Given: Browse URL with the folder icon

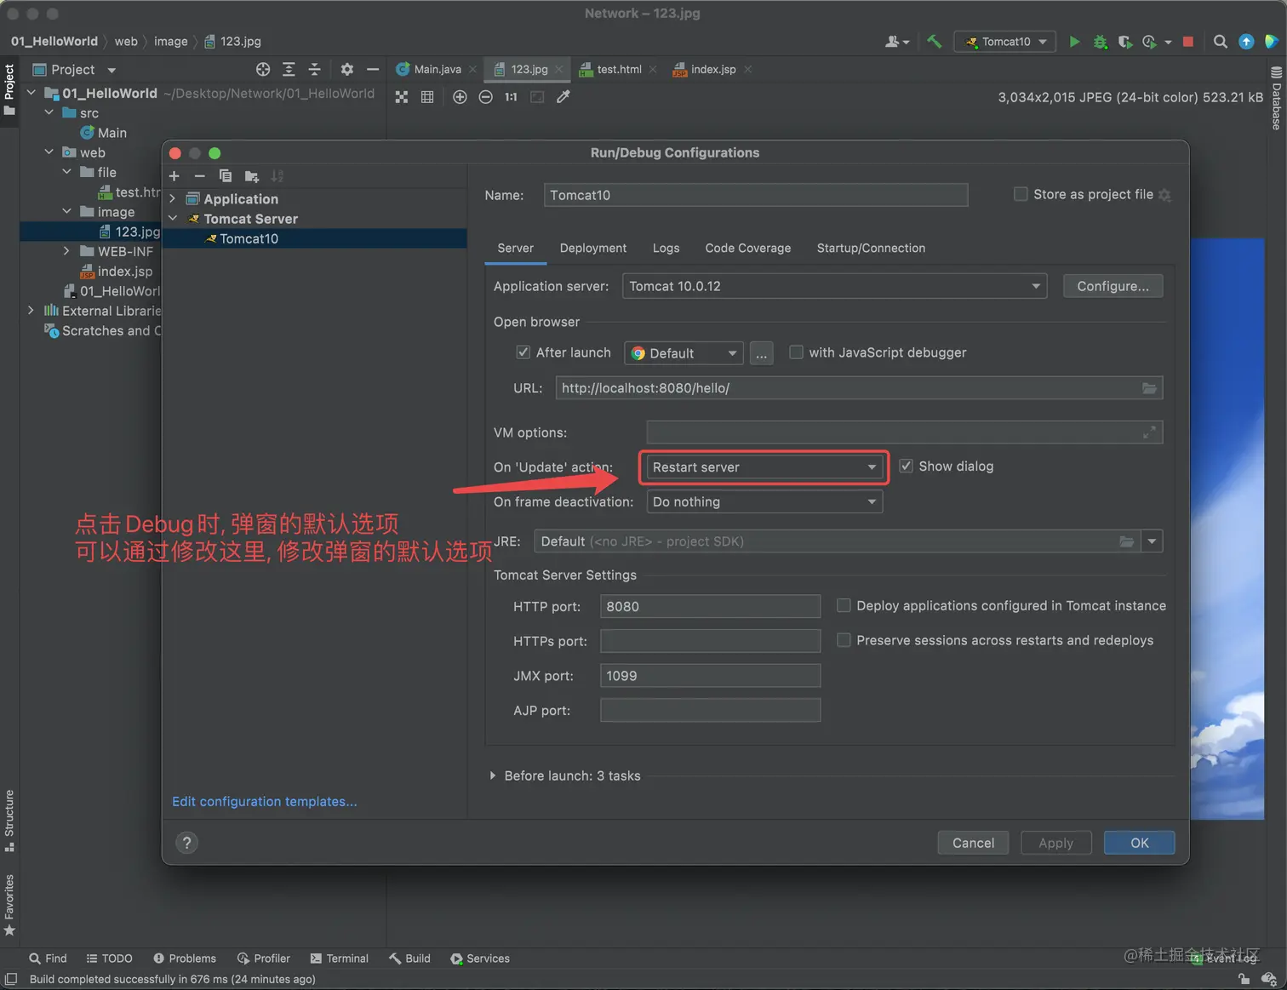Looking at the screenshot, I should click(x=1149, y=388).
